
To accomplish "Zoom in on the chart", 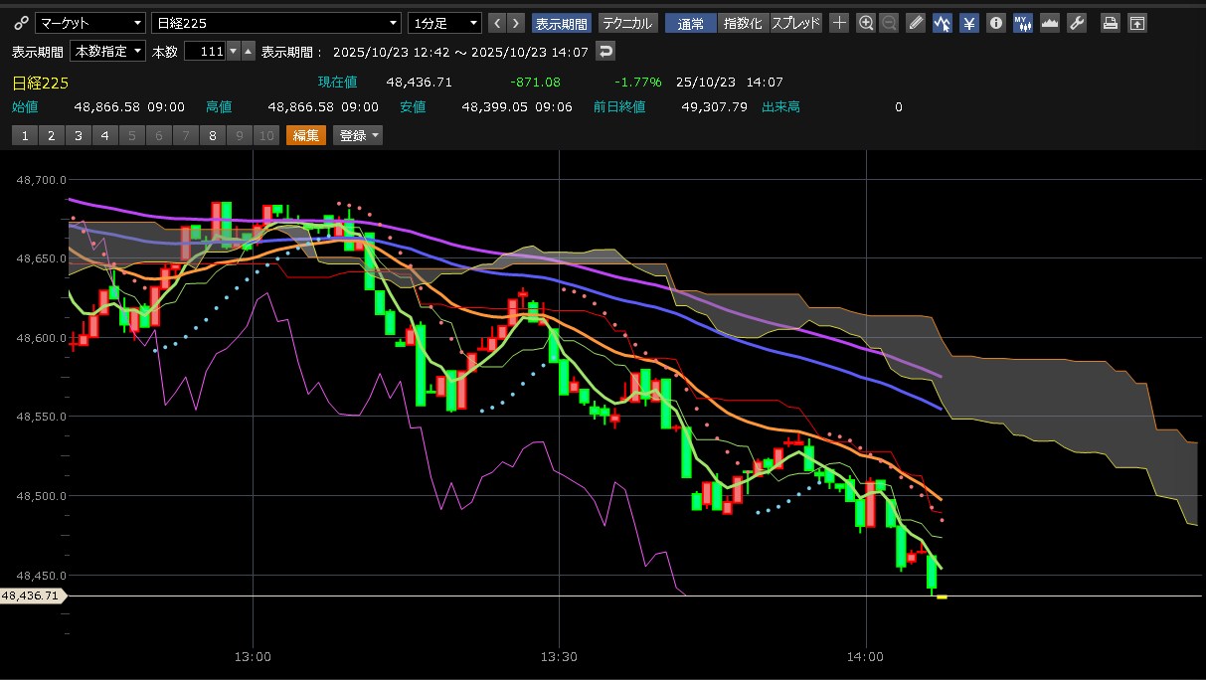I will click(x=866, y=23).
